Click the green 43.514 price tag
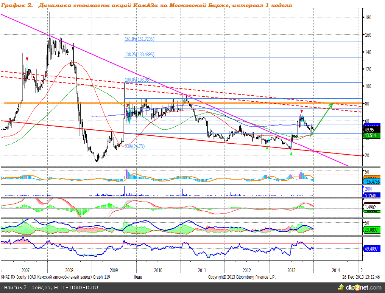Viewport: 385px width, 293px height. [370, 135]
